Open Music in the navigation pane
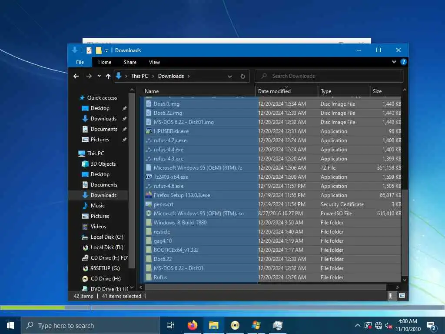Viewport: 445px width, 334px height. point(98,206)
